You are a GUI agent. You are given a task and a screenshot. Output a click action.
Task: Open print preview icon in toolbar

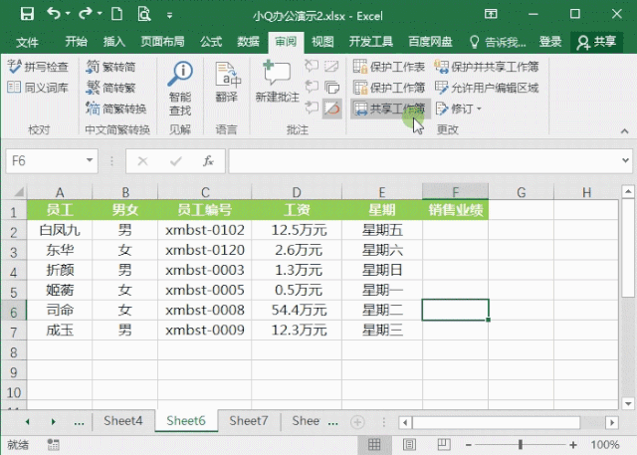click(x=143, y=14)
